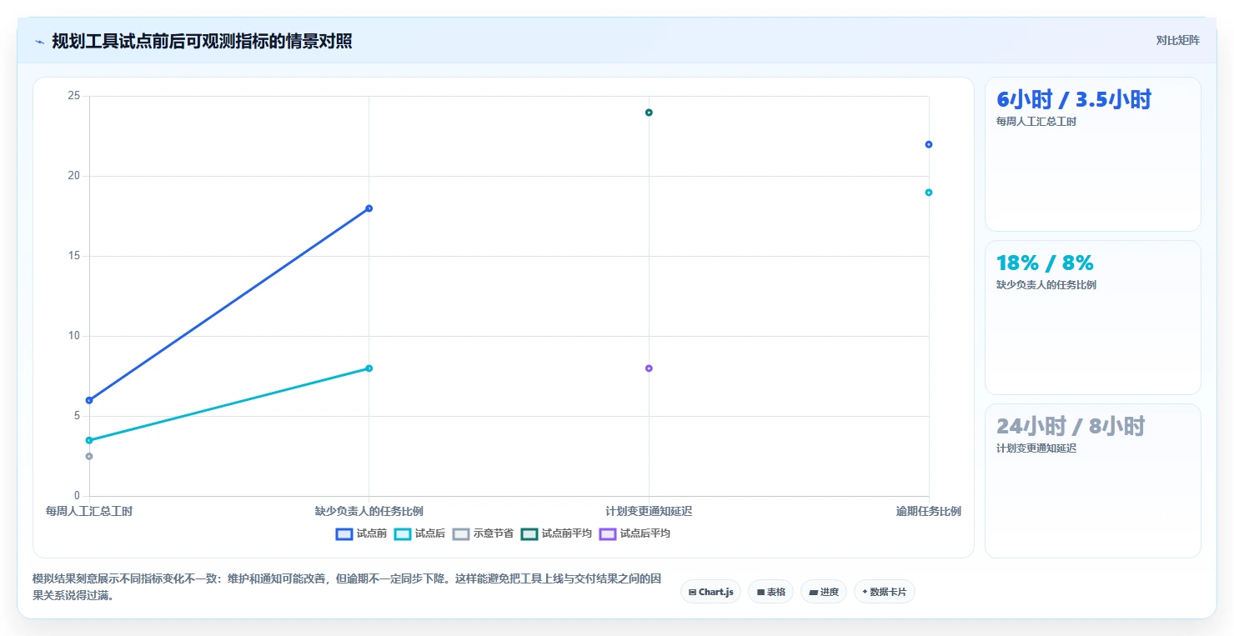1234x636 pixels.
Task: Open the 18% / 8% data card
Action: point(1093,318)
